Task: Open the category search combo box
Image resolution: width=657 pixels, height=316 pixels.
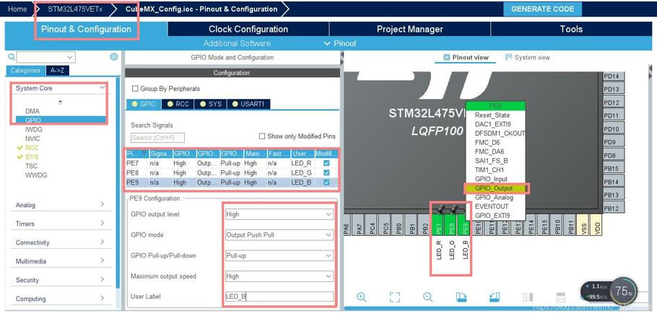Action: tap(46, 57)
